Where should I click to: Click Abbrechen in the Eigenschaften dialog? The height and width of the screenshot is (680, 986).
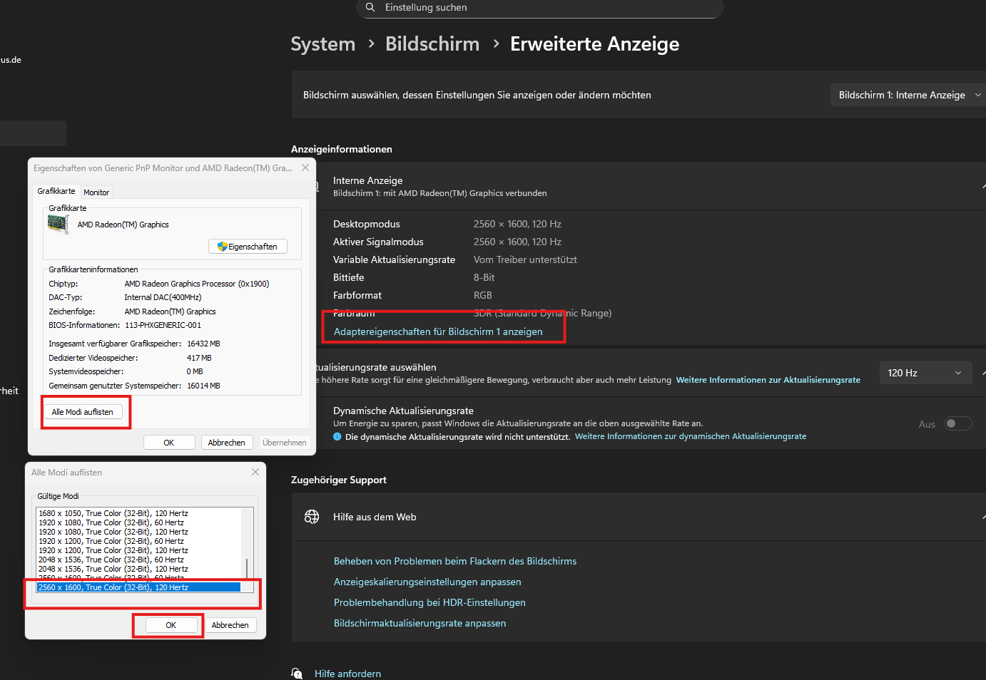pyautogui.click(x=226, y=443)
